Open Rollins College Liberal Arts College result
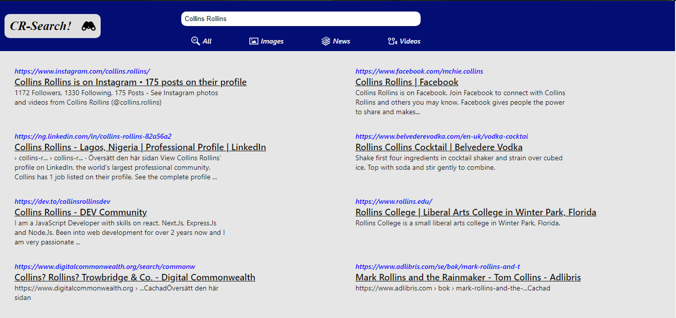 [x=476, y=212]
